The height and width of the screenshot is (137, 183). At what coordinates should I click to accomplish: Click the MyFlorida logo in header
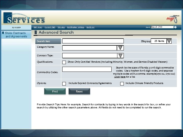point(173,19)
